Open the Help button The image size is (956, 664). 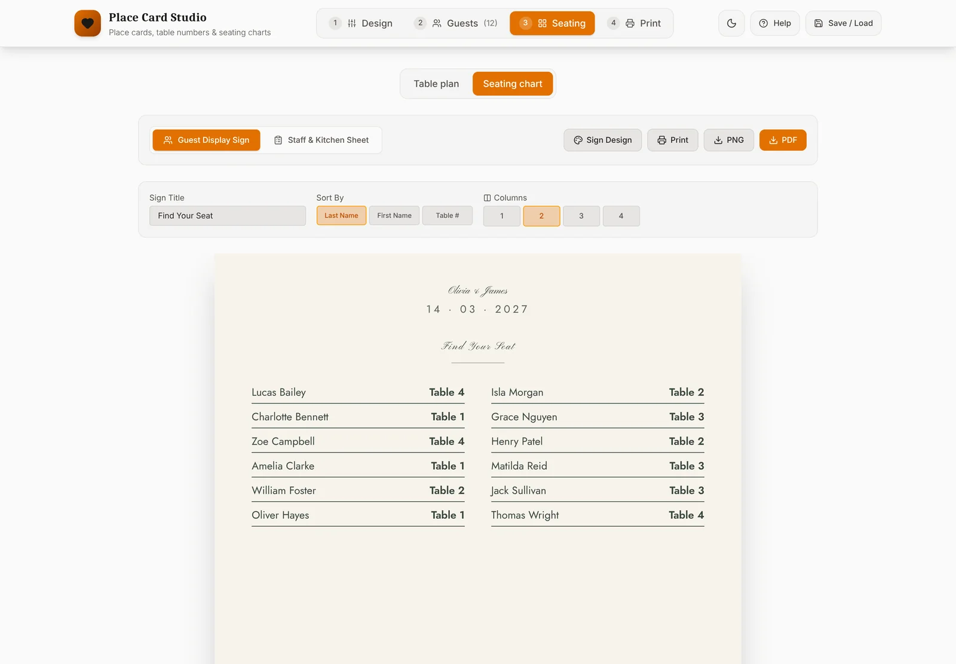(775, 23)
